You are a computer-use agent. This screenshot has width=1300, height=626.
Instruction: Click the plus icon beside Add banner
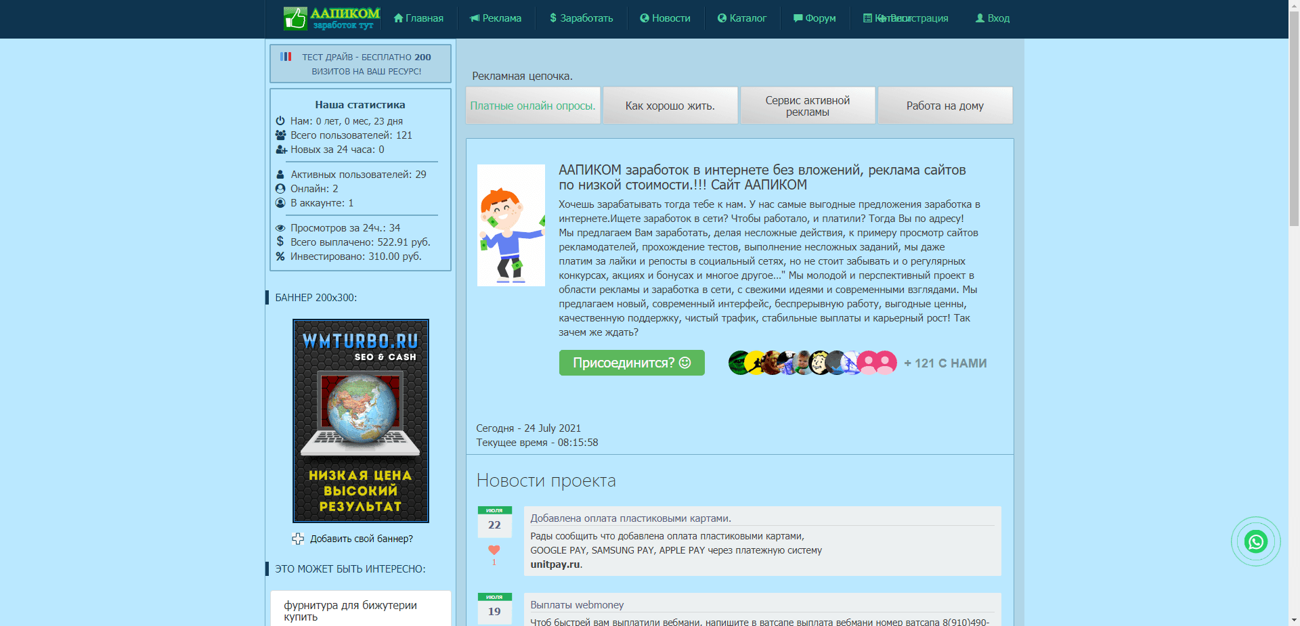point(298,539)
